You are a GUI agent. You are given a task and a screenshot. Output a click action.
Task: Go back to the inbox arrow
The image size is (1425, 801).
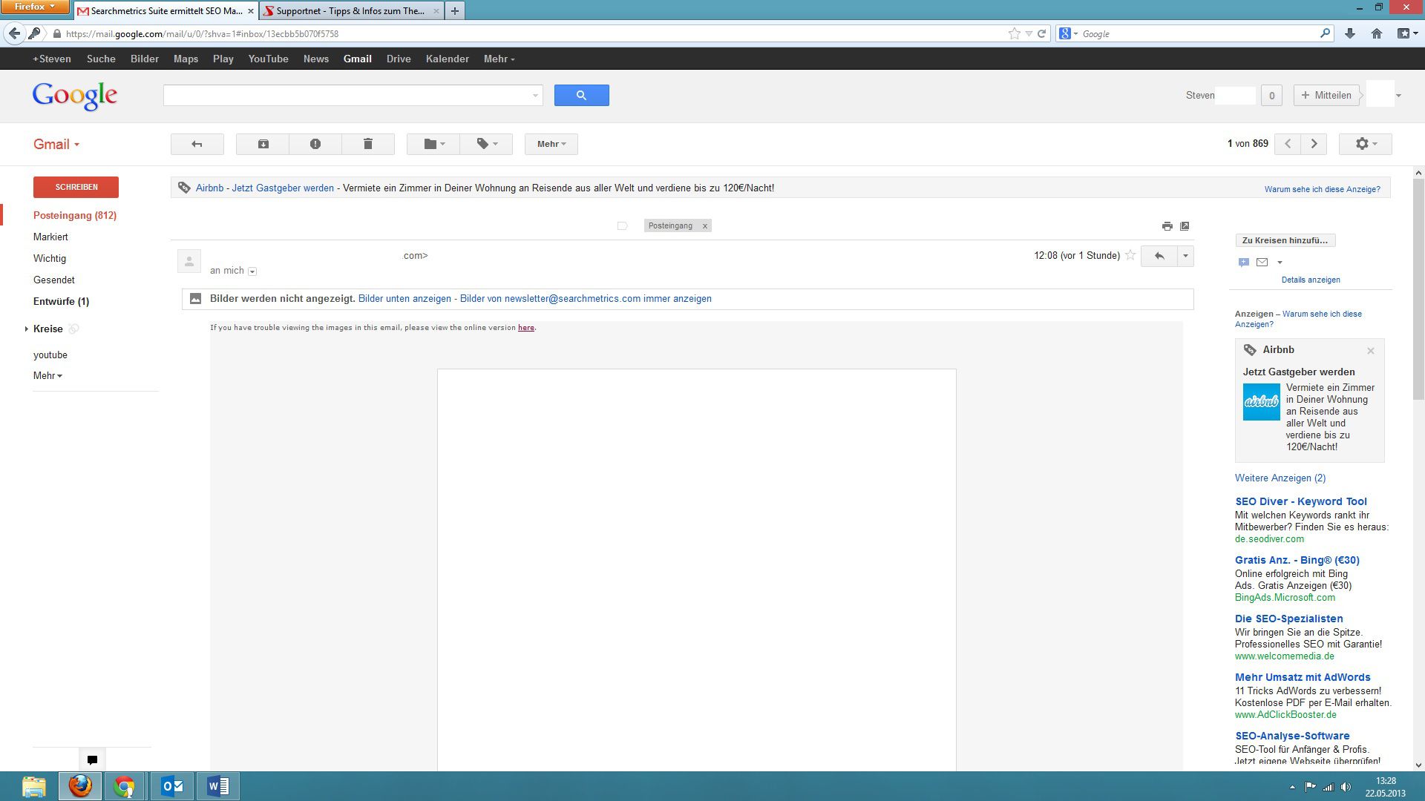197,144
